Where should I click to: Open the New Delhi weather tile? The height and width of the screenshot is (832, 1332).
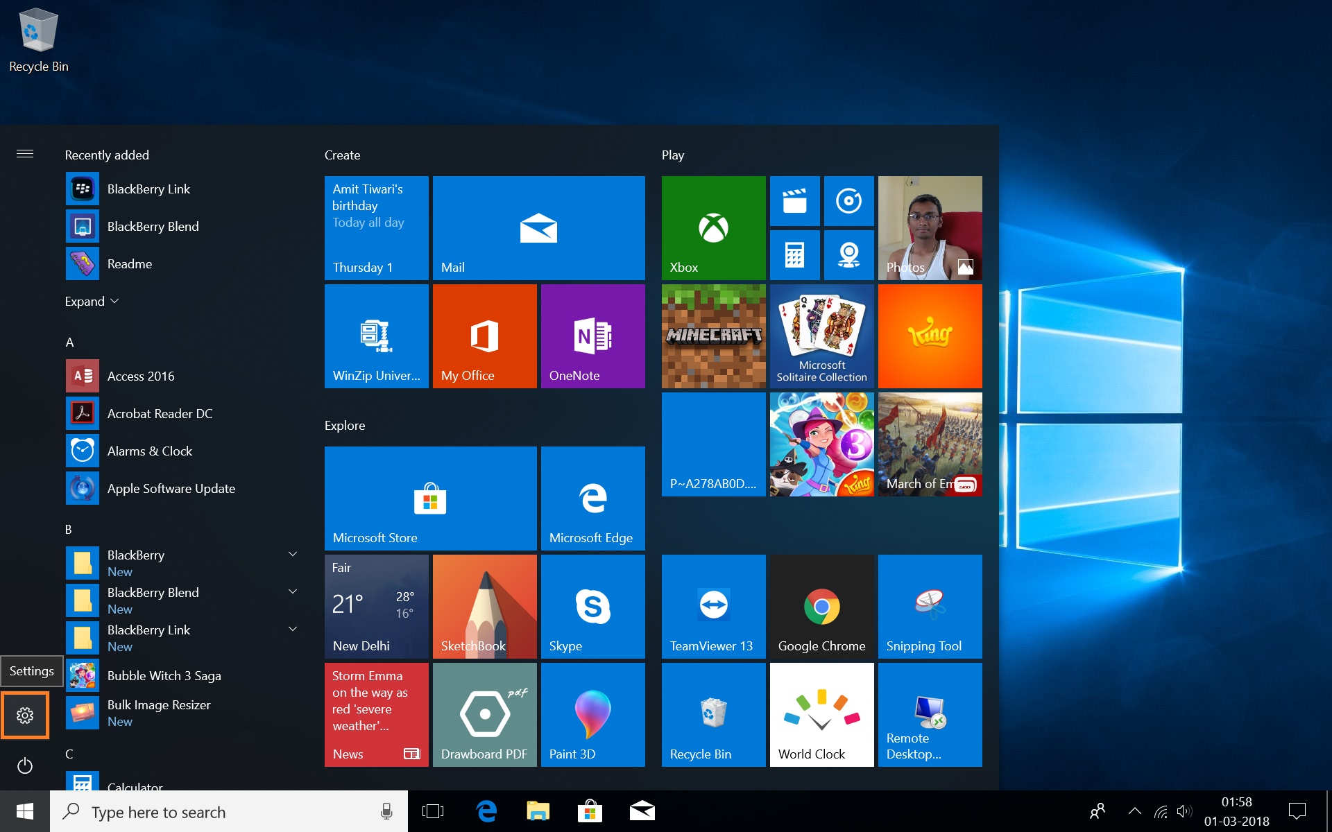tap(377, 607)
